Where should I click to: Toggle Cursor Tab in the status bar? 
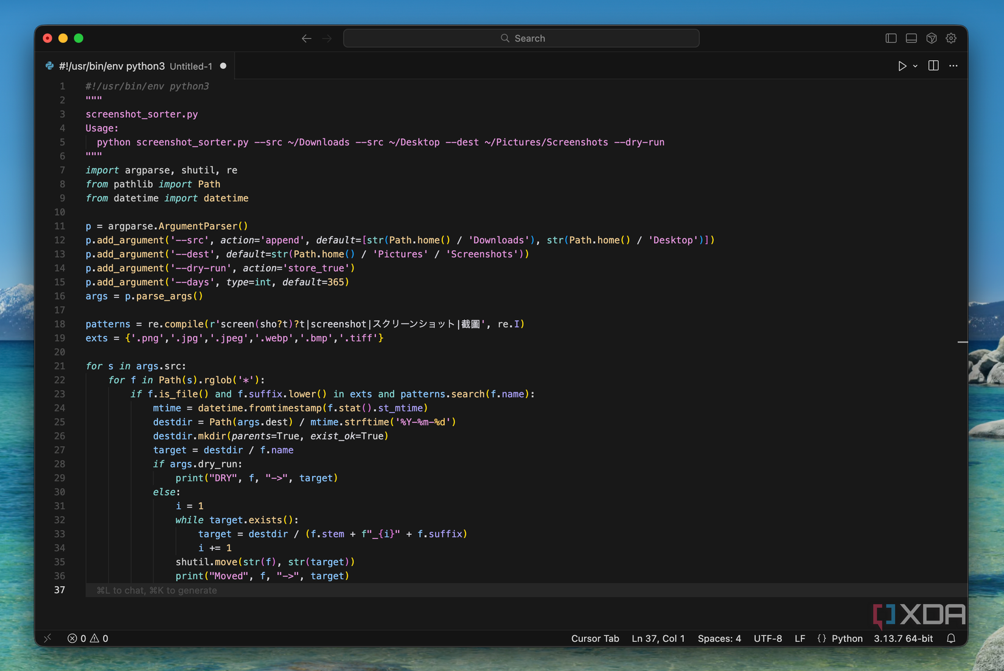pos(594,638)
